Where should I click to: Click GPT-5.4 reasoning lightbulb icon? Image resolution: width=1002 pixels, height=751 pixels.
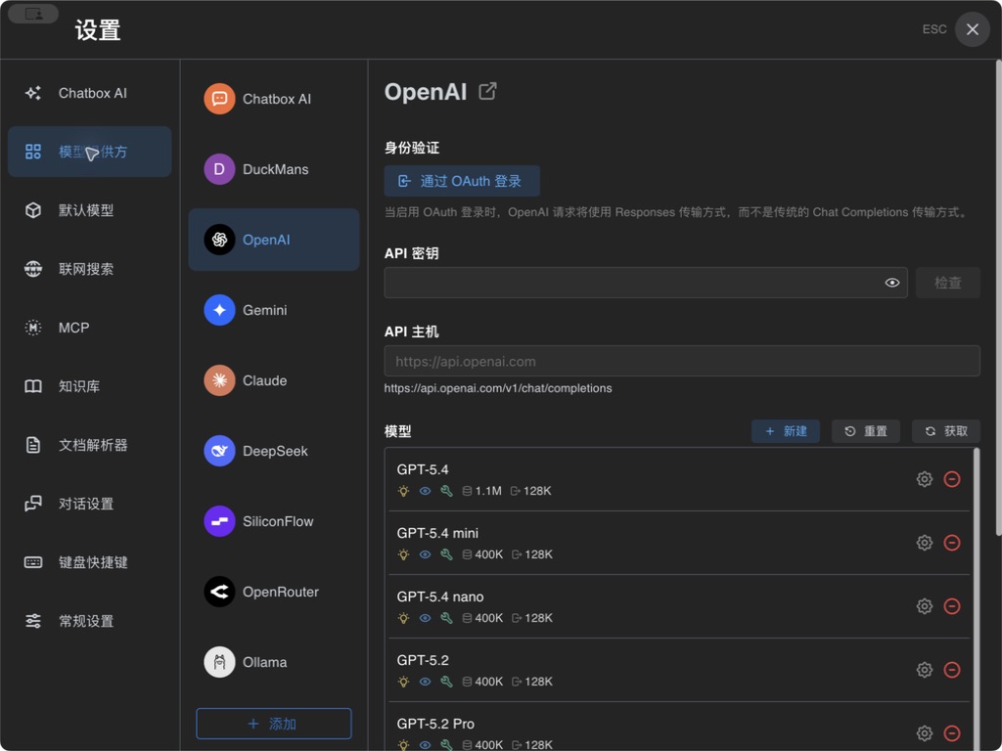(x=403, y=491)
